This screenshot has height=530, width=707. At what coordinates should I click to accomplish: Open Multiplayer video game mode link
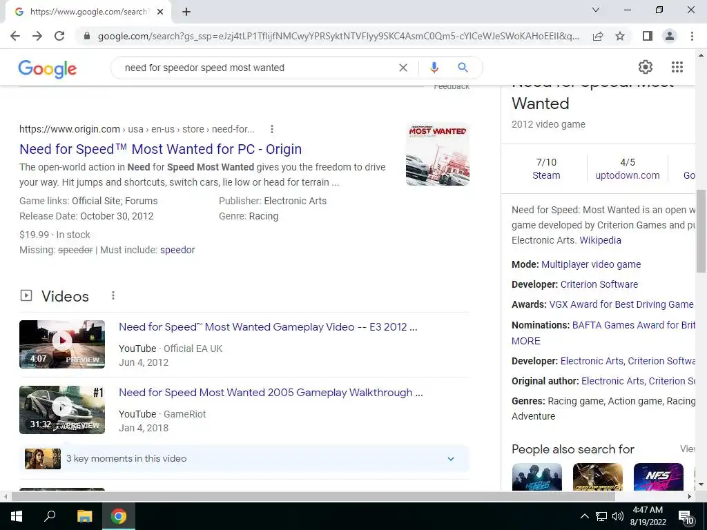(x=591, y=264)
